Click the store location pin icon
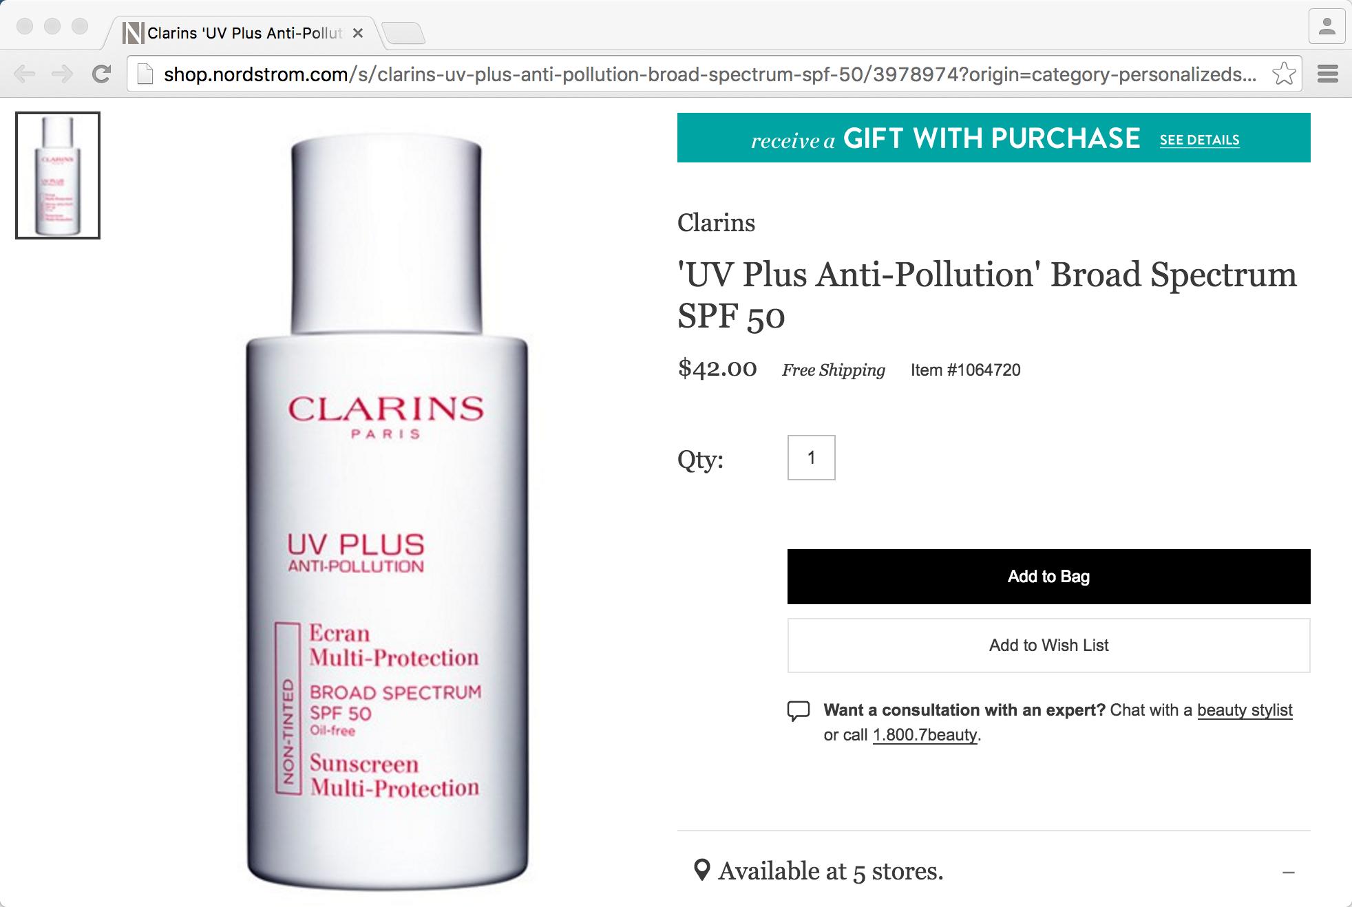This screenshot has width=1352, height=907. (701, 871)
